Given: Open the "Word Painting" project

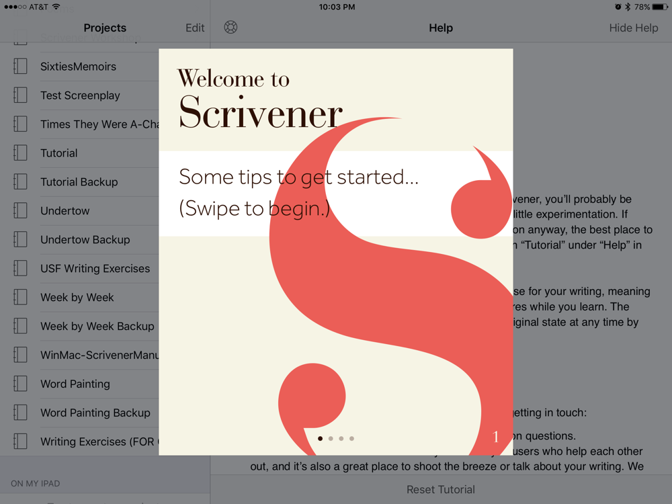Looking at the screenshot, I should [x=75, y=384].
